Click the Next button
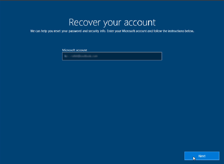 click(202, 156)
